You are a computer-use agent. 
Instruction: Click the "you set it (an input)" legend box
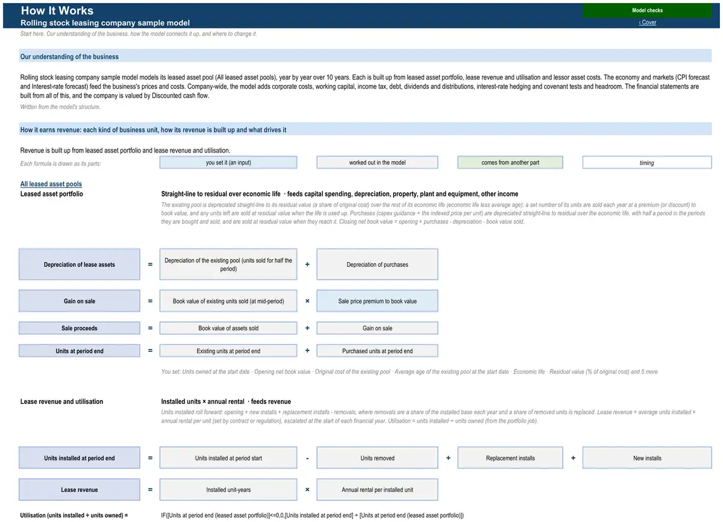[x=228, y=163]
